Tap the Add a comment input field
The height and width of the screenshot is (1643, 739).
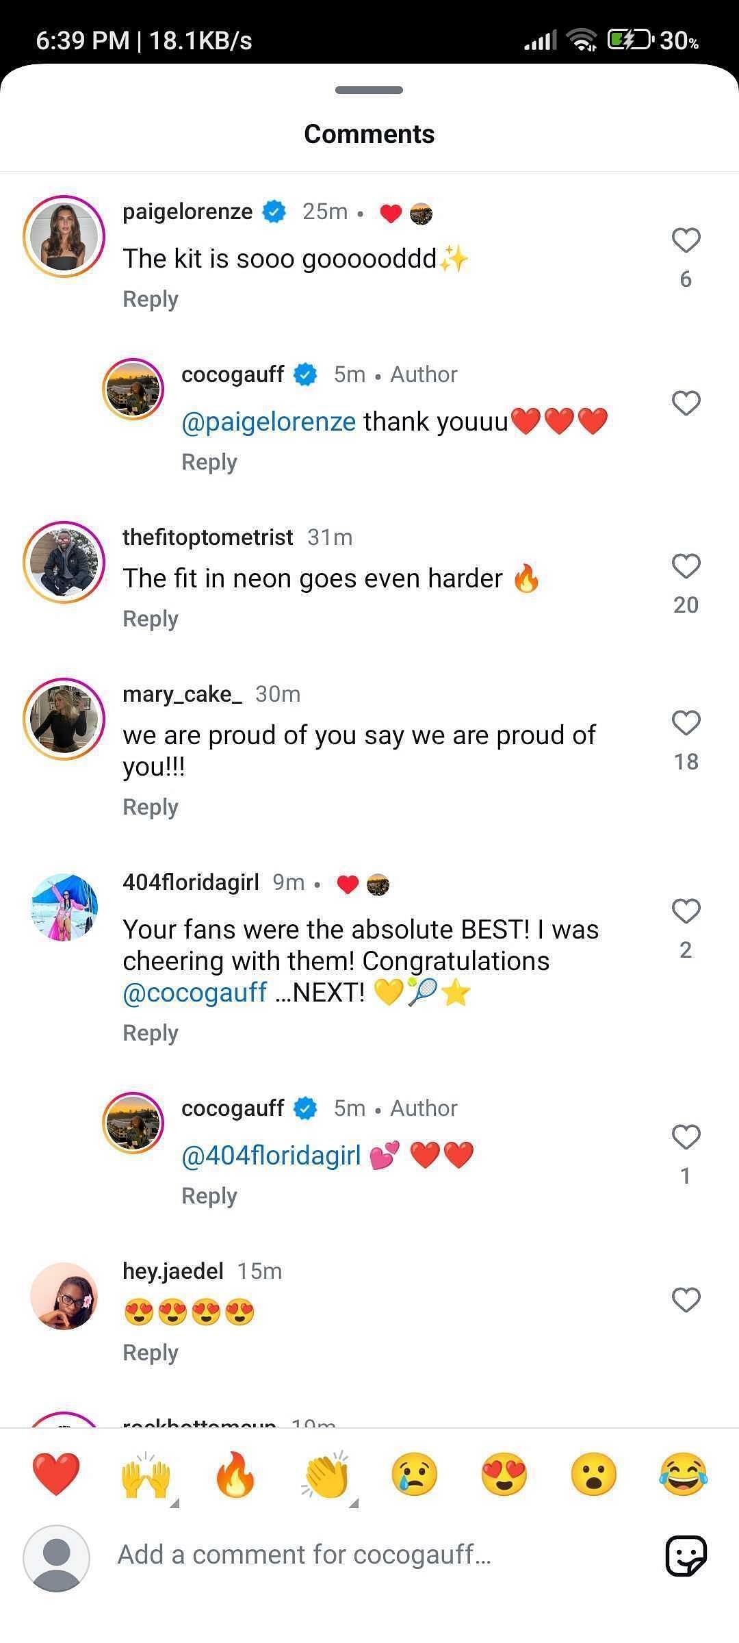click(x=369, y=1555)
